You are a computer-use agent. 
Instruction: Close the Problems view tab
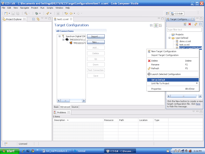point(69,112)
